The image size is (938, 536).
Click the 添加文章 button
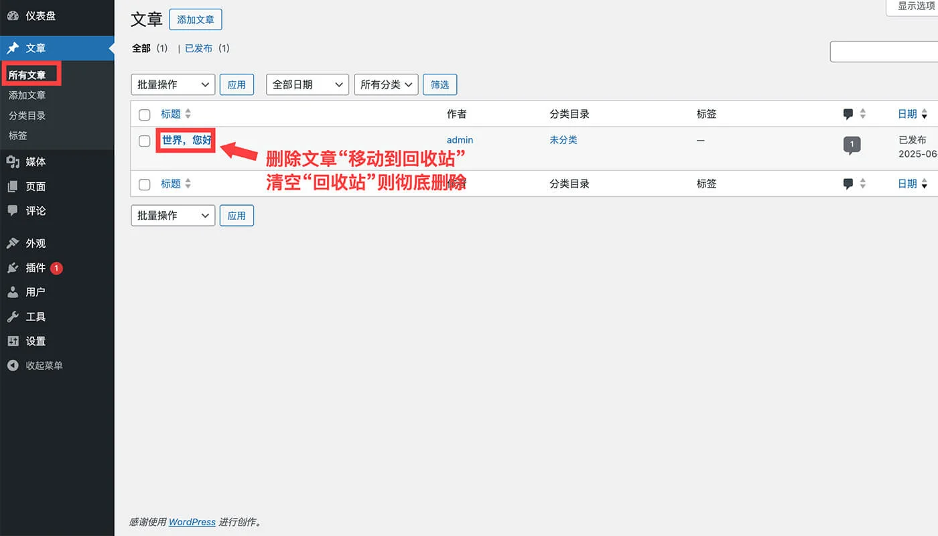196,19
